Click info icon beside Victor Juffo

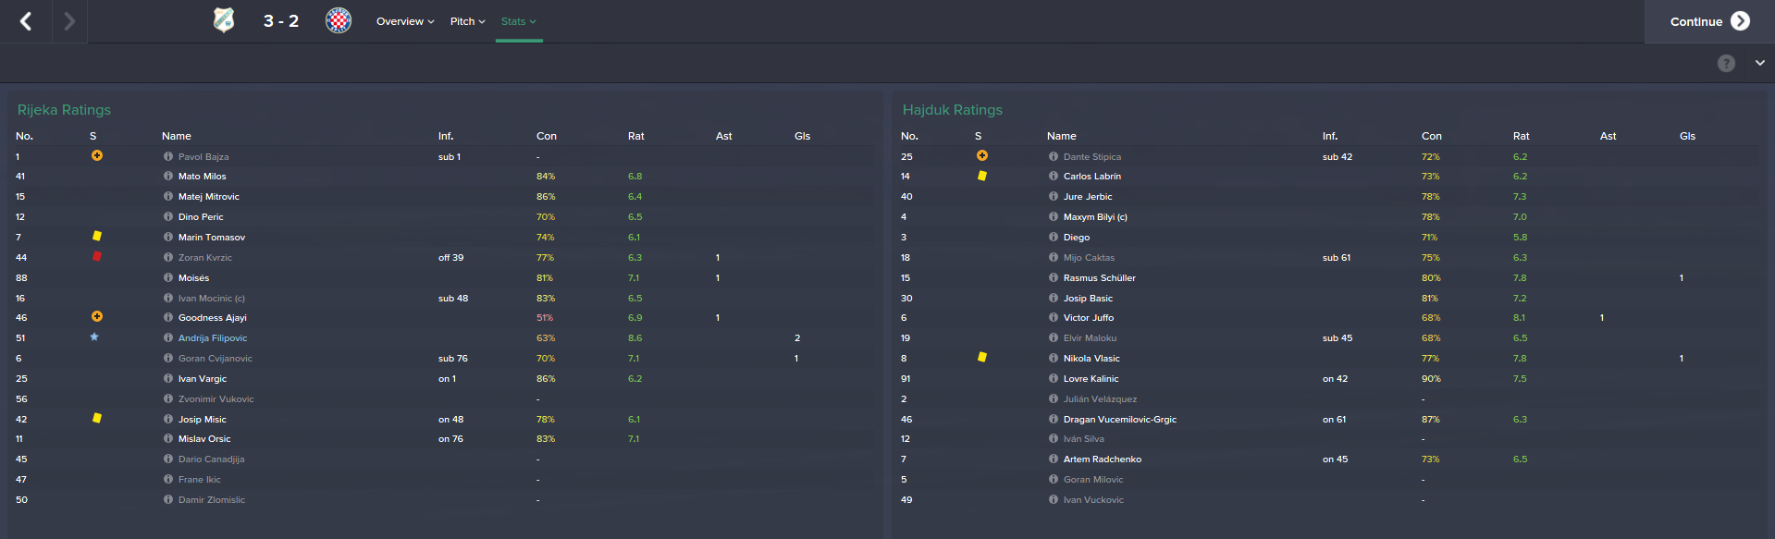pos(1054,318)
